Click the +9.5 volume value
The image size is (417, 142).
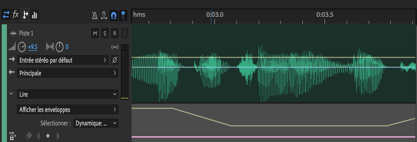point(33,47)
